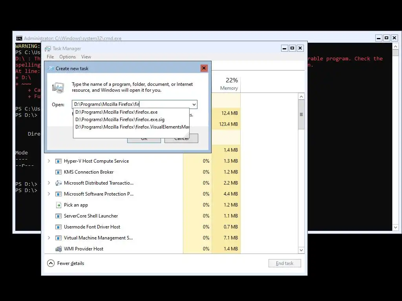Open the combo box dropdown arrow in Create new task
The height and width of the screenshot is (301, 402).
coord(194,104)
